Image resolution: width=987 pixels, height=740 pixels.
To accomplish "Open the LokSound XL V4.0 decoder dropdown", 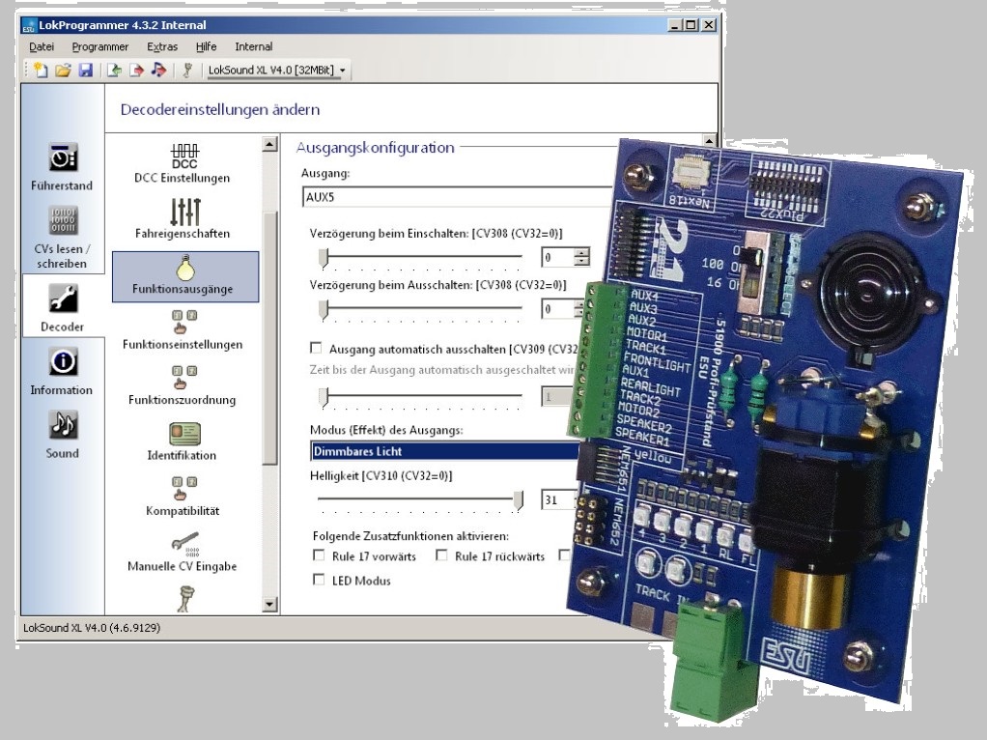I will tap(277, 70).
